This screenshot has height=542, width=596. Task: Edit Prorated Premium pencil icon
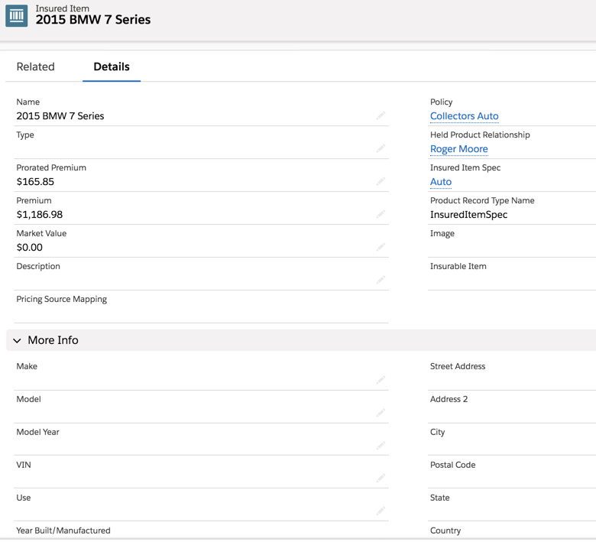click(381, 181)
